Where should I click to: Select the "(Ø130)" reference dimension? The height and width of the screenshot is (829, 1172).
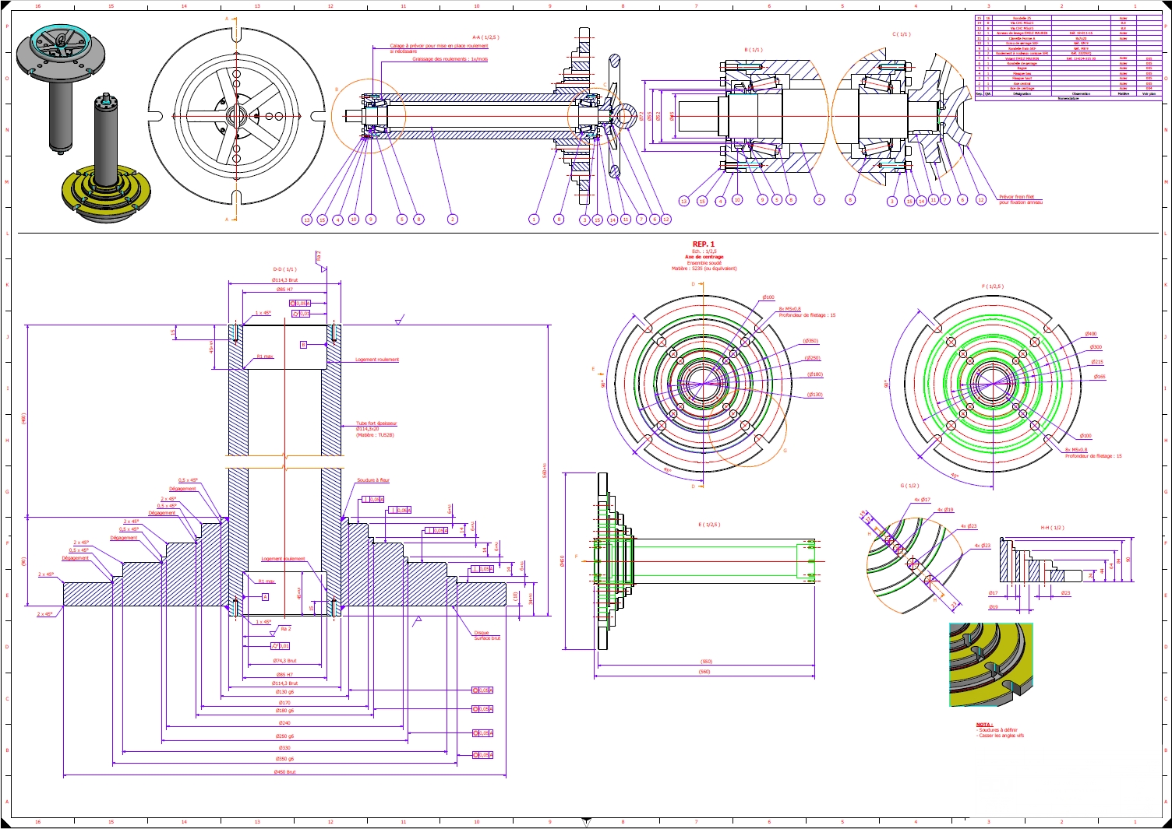(814, 395)
